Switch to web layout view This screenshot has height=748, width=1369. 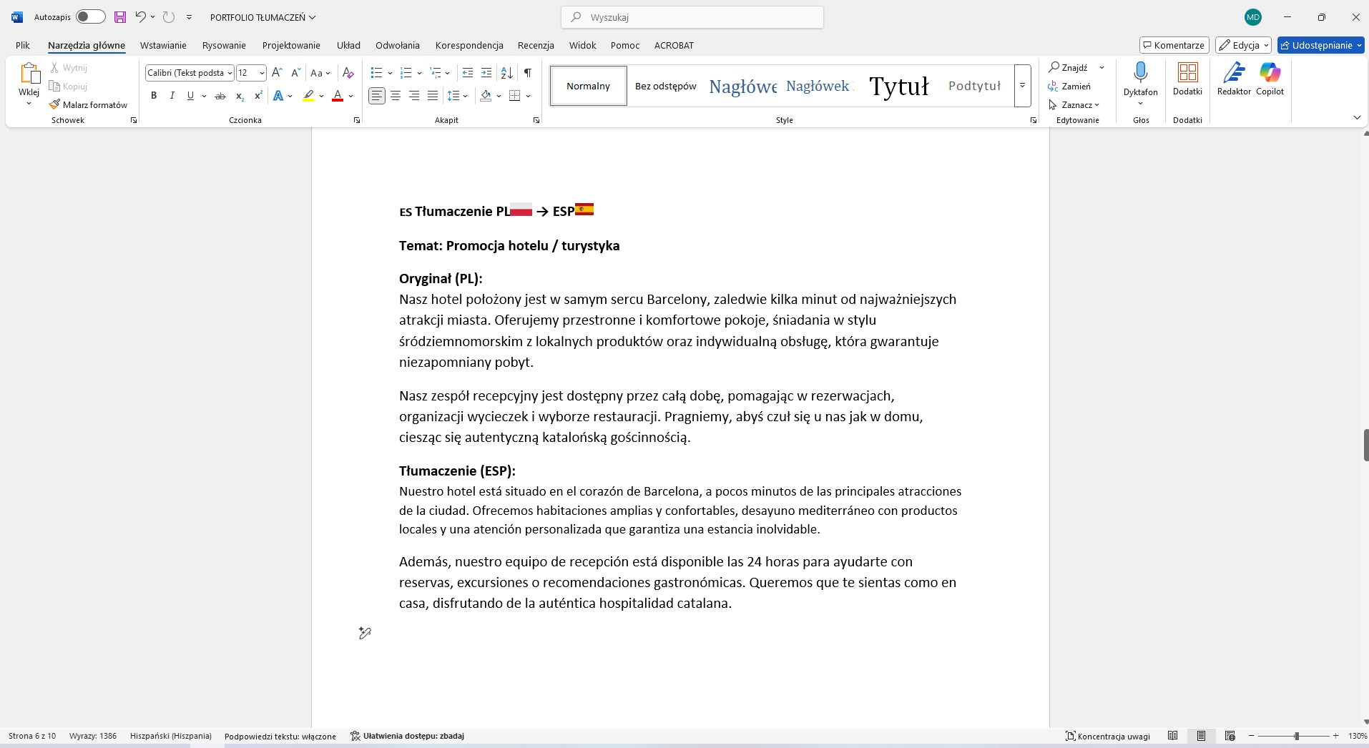1230,736
